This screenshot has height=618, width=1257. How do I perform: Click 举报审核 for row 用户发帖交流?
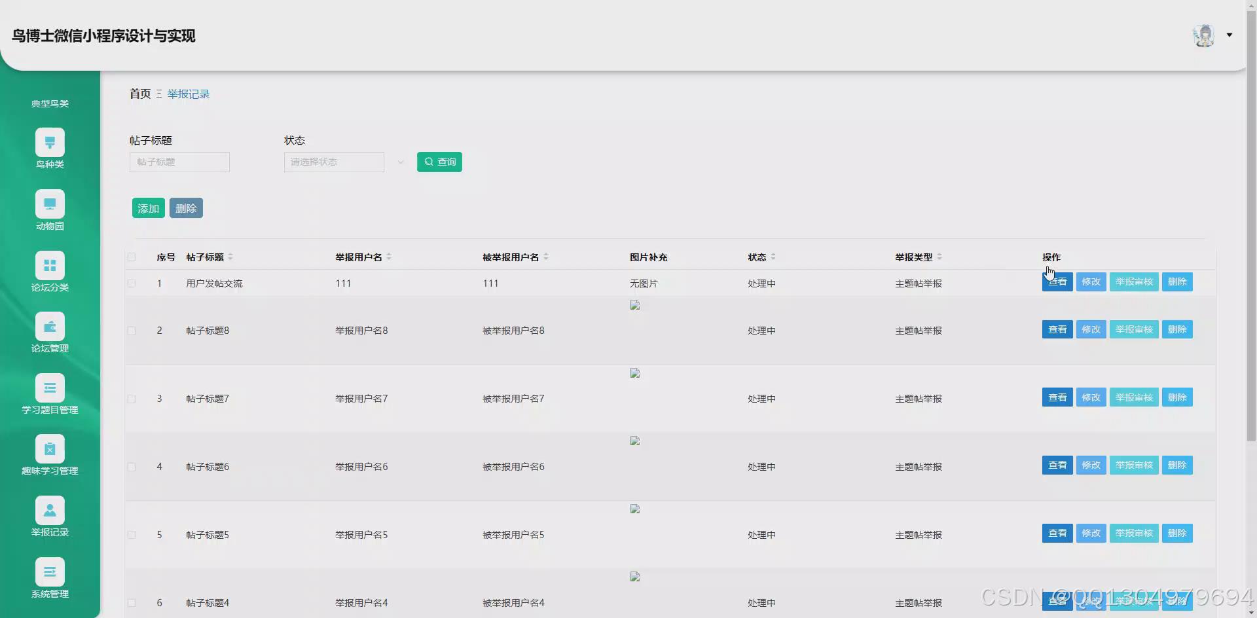coord(1135,282)
